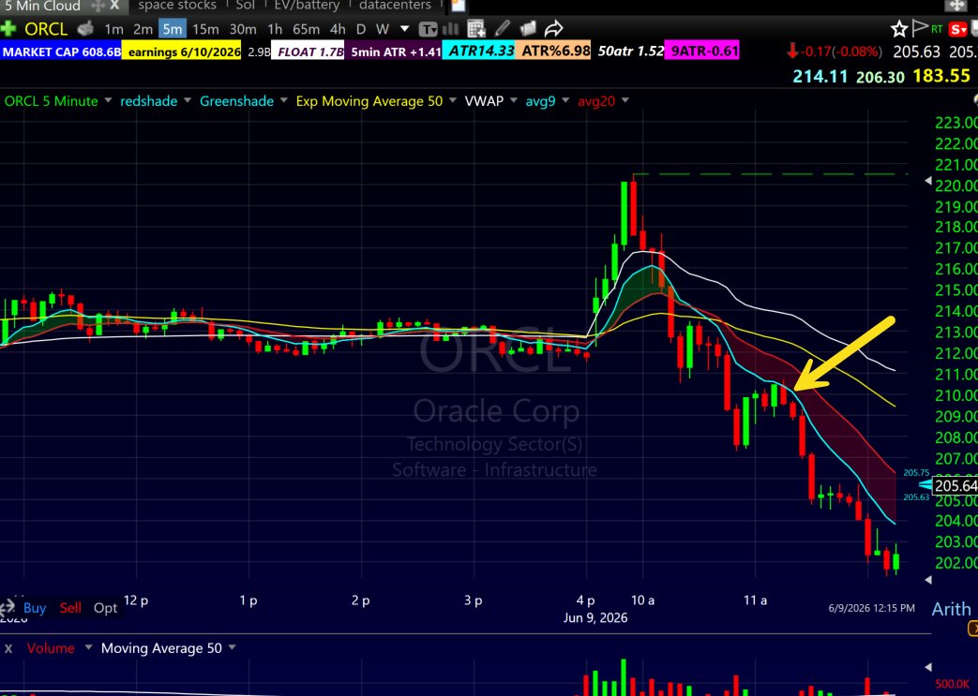Switch to the Daily D timeframe
Viewport: 978px width, 696px height.
click(x=360, y=29)
